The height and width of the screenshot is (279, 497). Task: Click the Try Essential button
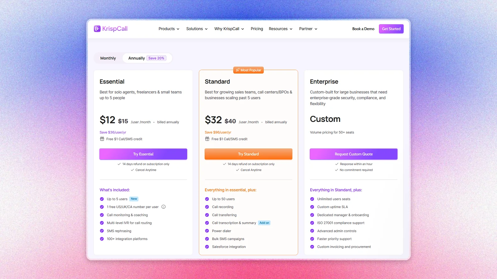click(x=143, y=154)
